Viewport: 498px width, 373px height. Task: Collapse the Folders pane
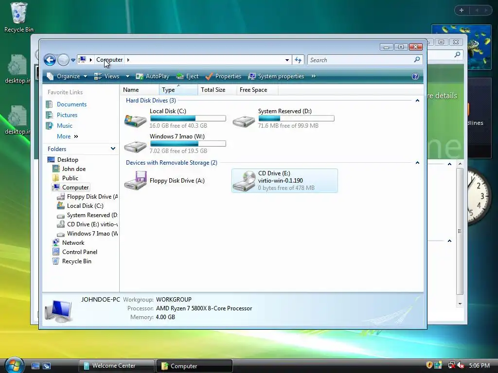coord(113,149)
